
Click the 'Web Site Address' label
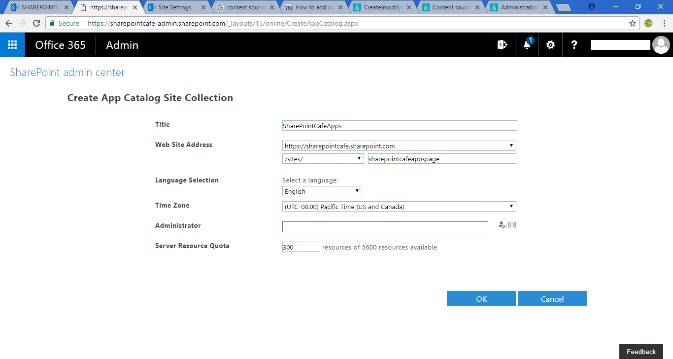[x=184, y=144]
